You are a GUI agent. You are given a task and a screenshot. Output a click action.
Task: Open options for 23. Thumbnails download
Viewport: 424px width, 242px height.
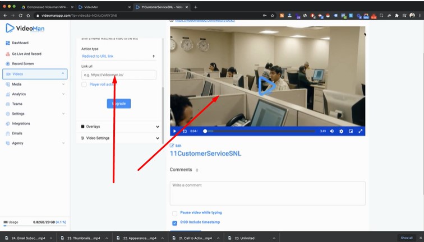[x=107, y=238]
